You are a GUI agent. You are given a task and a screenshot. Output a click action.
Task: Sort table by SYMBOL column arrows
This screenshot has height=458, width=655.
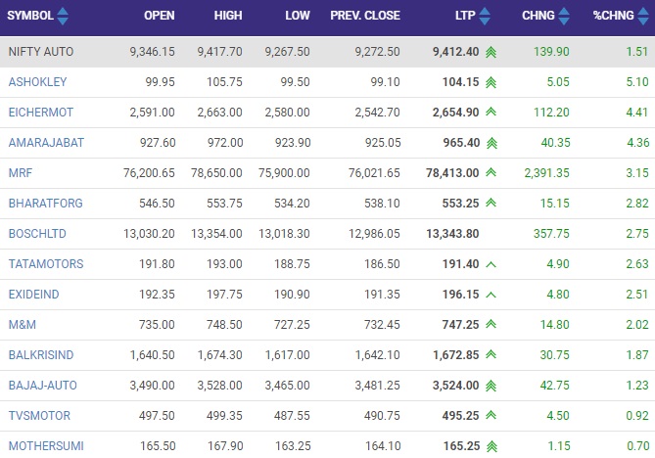pos(63,16)
